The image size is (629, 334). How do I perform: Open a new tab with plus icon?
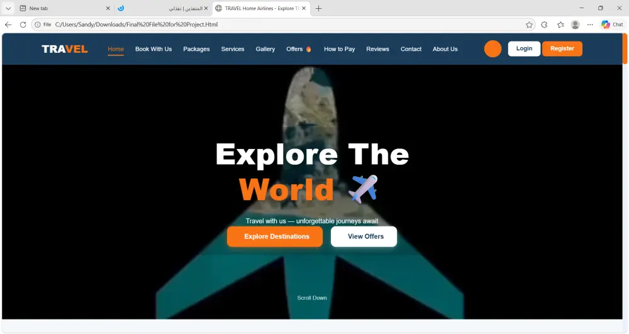tap(318, 8)
